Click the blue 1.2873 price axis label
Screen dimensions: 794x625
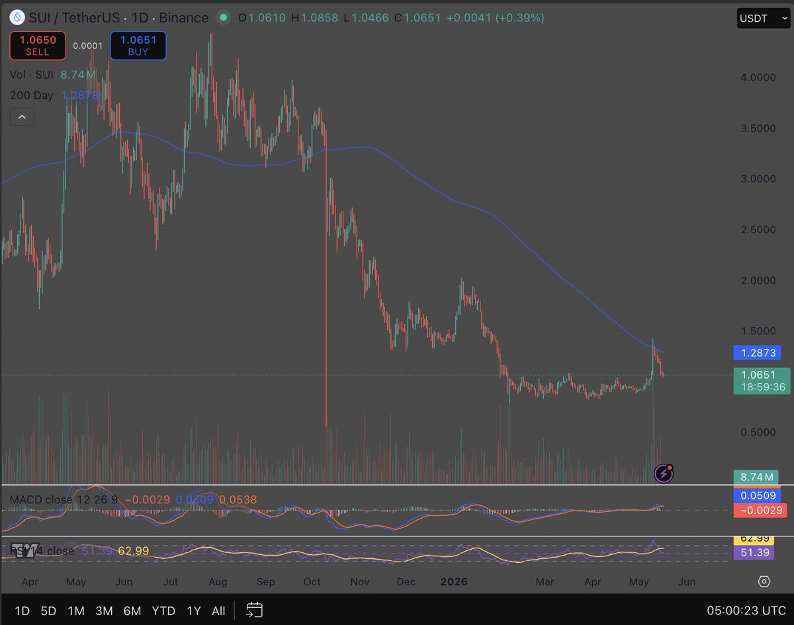pyautogui.click(x=758, y=353)
